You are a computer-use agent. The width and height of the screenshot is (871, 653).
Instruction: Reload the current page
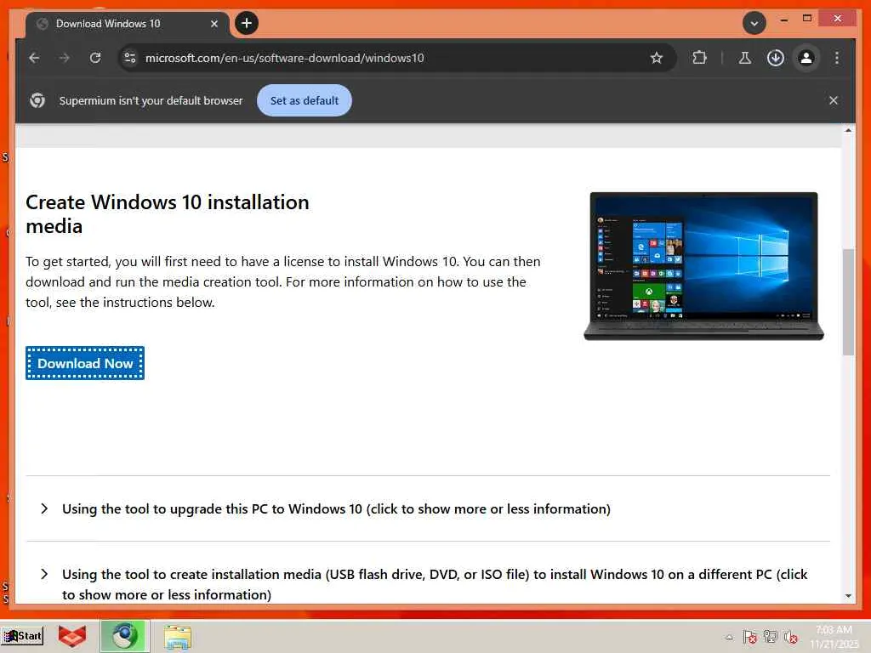(95, 58)
